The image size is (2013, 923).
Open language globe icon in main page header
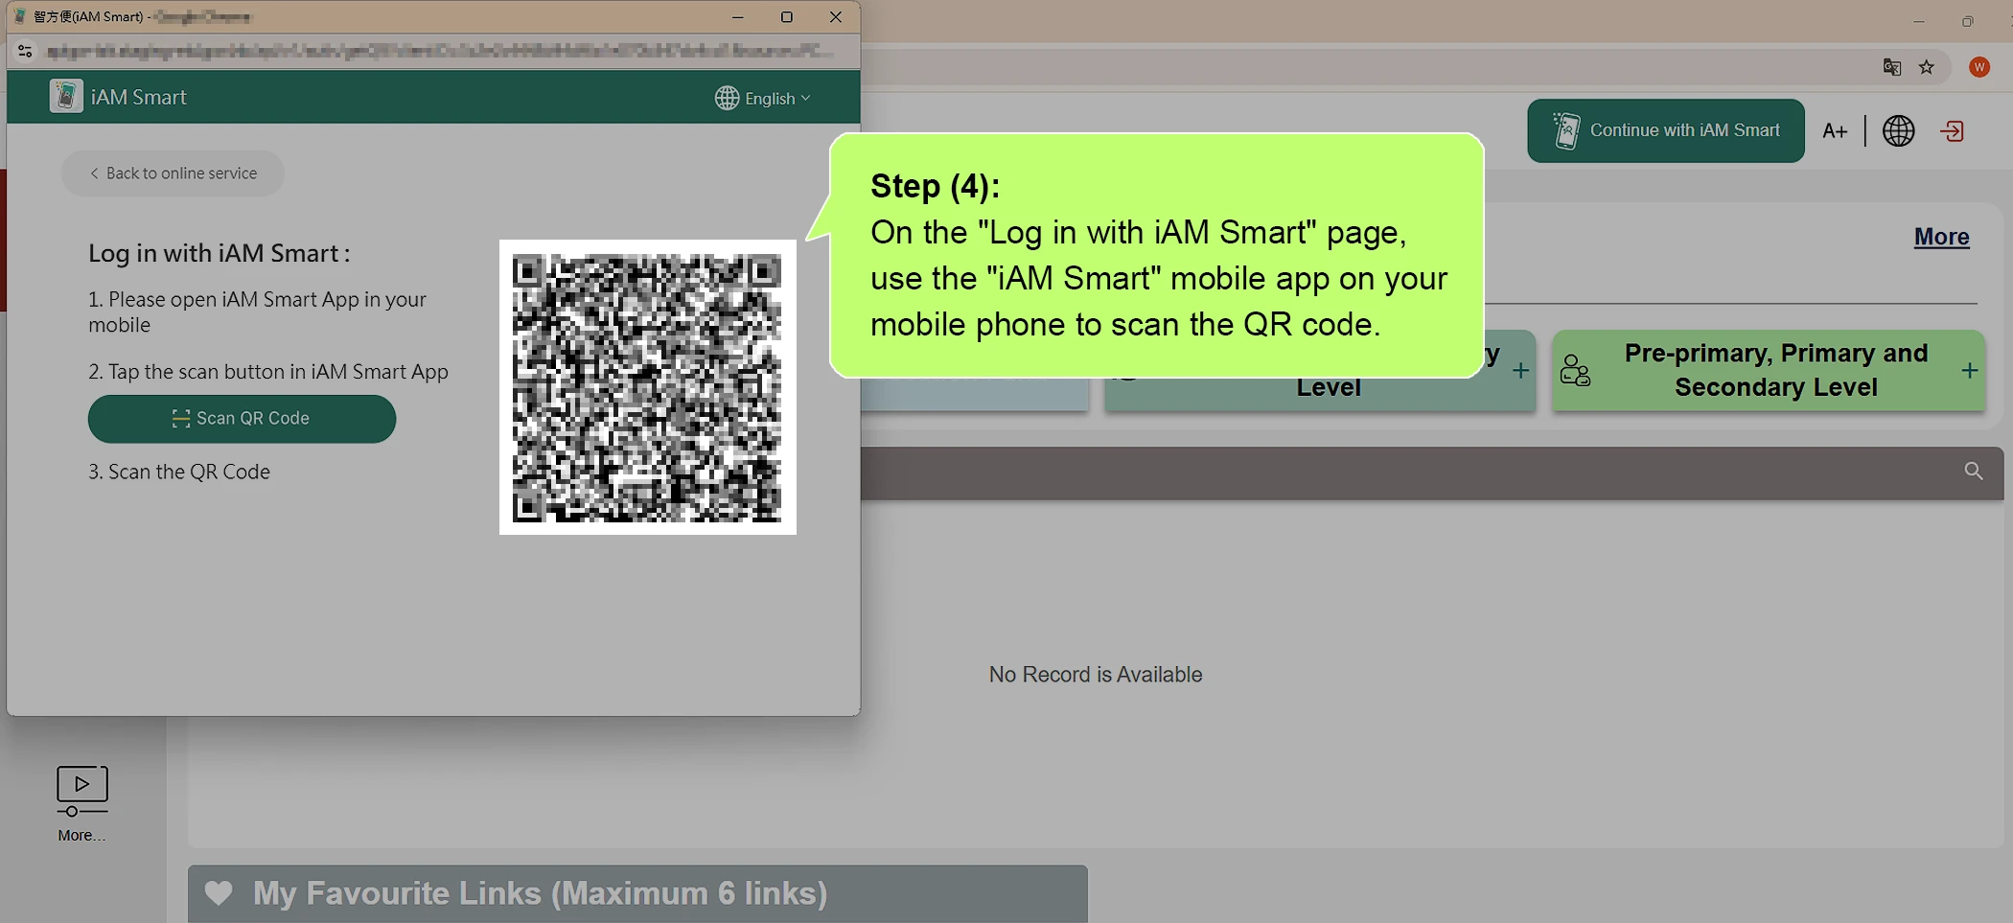click(1898, 131)
